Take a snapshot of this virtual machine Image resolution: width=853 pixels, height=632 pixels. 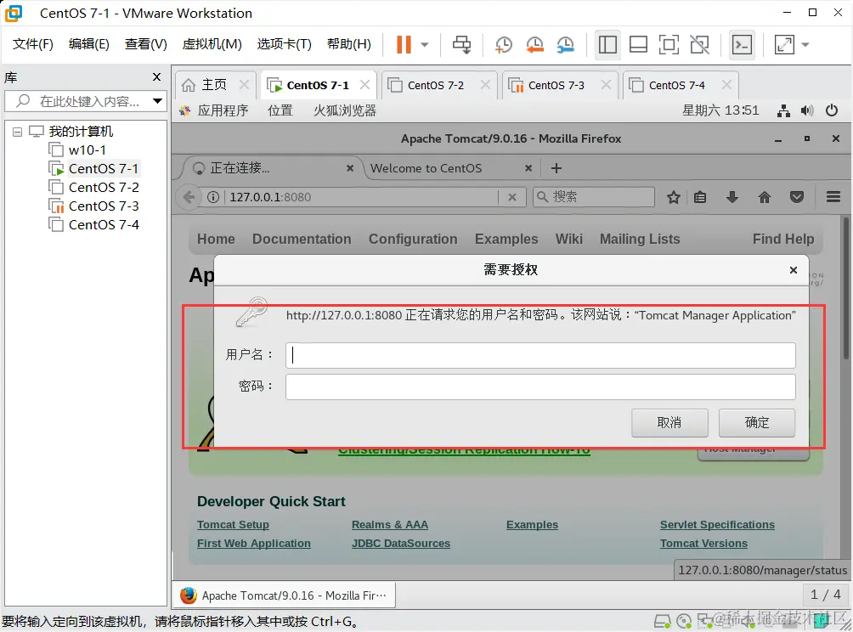tap(504, 45)
